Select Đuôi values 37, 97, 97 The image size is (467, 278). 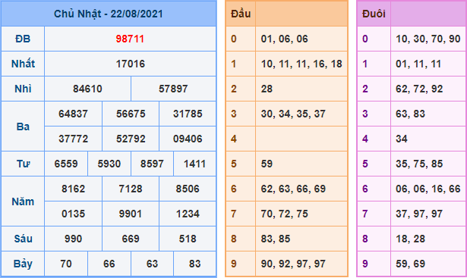tap(419, 214)
